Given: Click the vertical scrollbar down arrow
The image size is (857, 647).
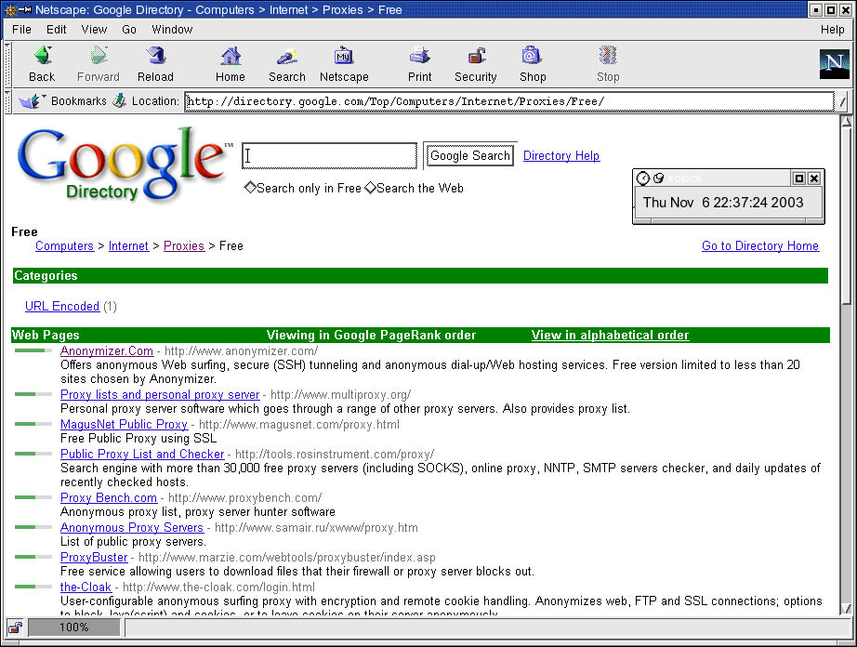Looking at the screenshot, I should 846,608.
